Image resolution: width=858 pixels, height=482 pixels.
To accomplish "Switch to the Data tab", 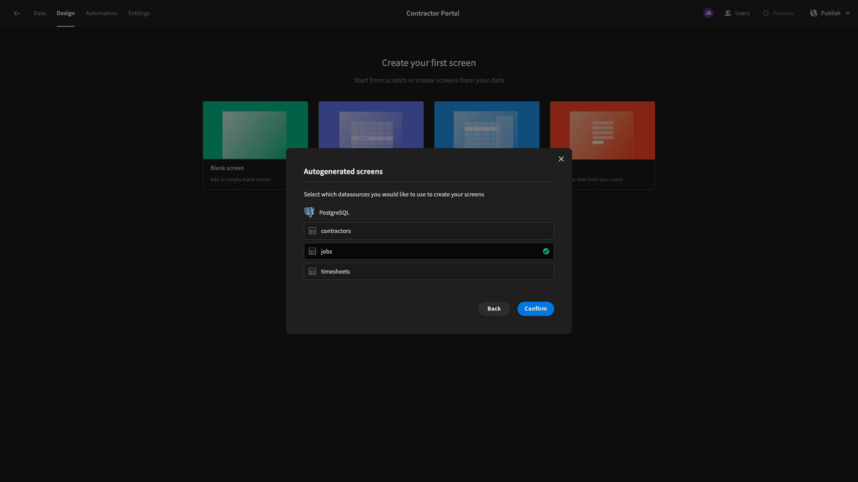I will pyautogui.click(x=39, y=13).
